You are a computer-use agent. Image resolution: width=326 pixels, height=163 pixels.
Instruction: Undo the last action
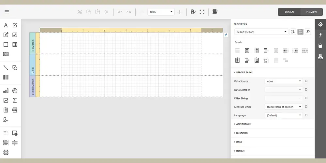click(120, 12)
